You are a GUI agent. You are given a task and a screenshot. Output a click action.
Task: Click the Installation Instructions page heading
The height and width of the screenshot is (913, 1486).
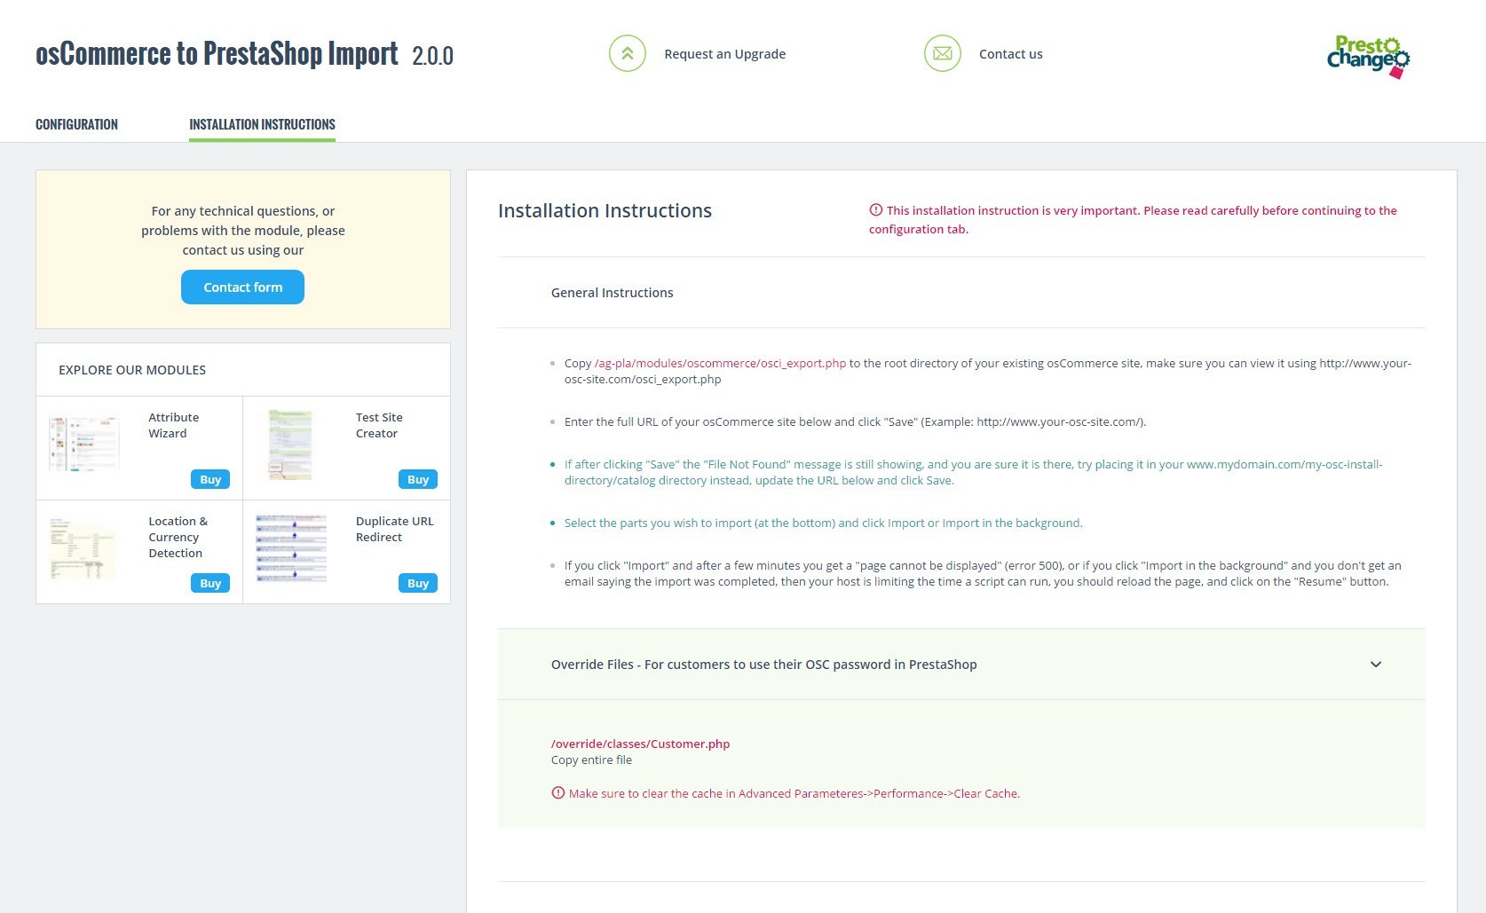[x=605, y=211]
